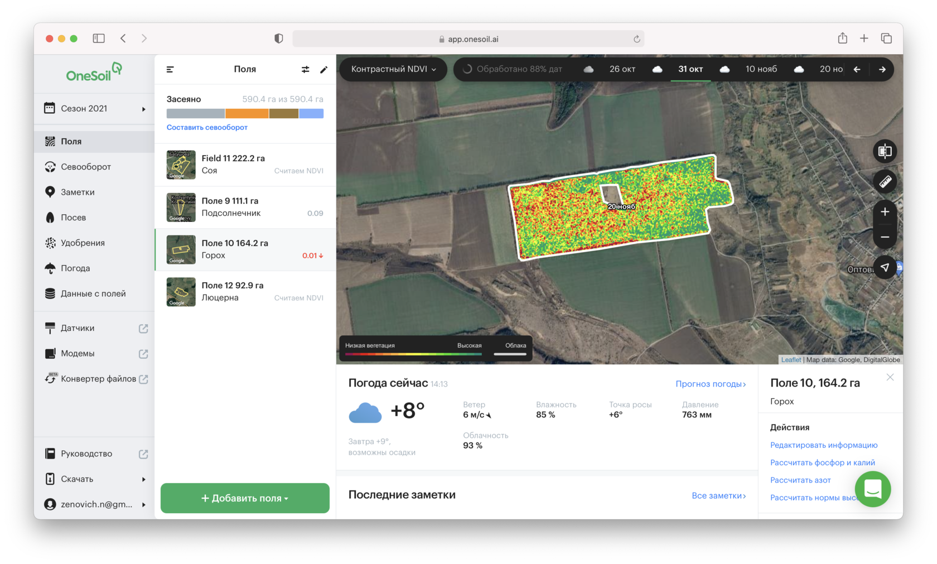
Task: Click the pencil edit fields icon
Action: (323, 70)
